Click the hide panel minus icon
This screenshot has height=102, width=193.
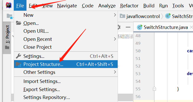coord(128,27)
